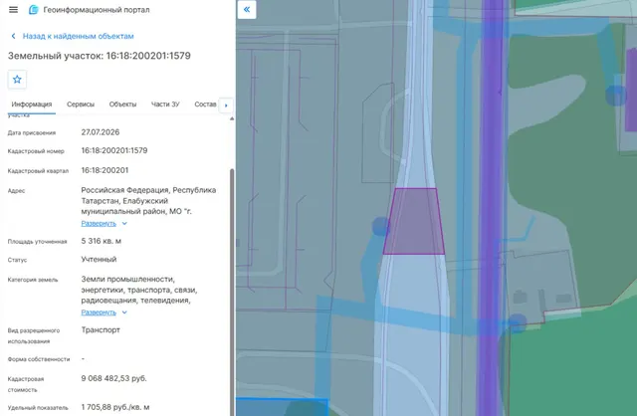
Task: Click cadastral value 9 068 482,53 руб.
Action: pos(113,378)
